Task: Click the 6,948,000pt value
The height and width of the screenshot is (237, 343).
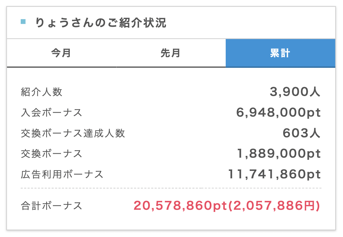Action: tap(279, 113)
